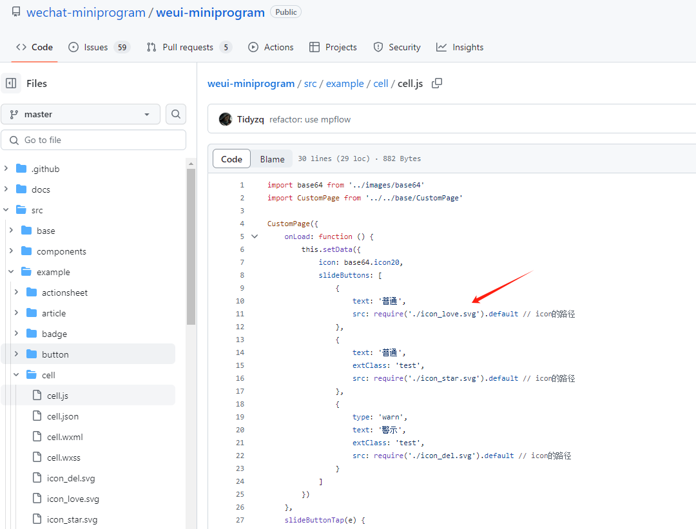Click the git branch icon in master selector
This screenshot has height=529, width=696.
14,115
